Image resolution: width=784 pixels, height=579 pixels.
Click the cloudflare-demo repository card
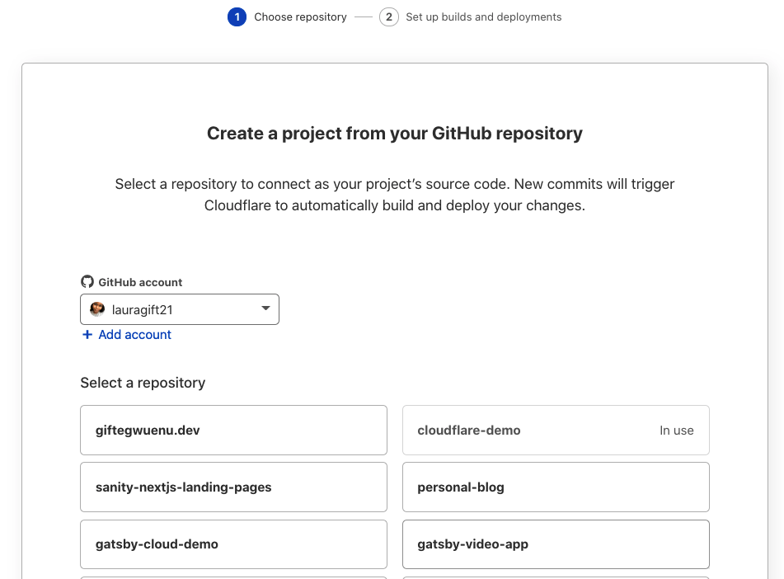(555, 430)
